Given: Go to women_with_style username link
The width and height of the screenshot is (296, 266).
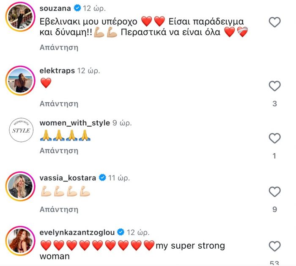Looking at the screenshot, I should [74, 123].
